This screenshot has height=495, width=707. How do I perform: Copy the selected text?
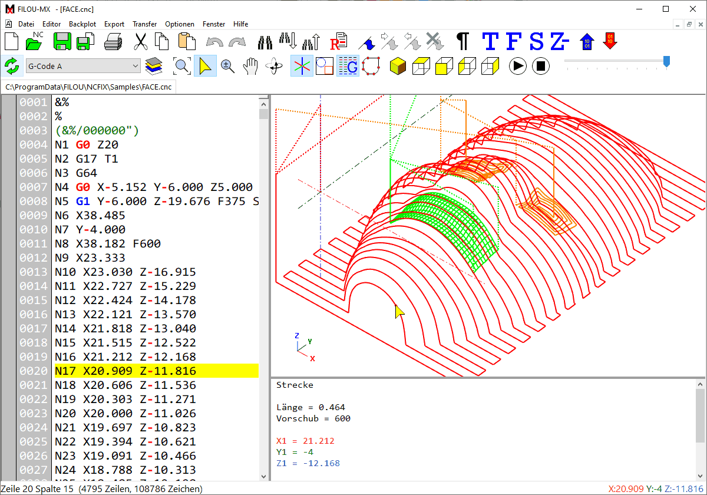pyautogui.click(x=162, y=41)
